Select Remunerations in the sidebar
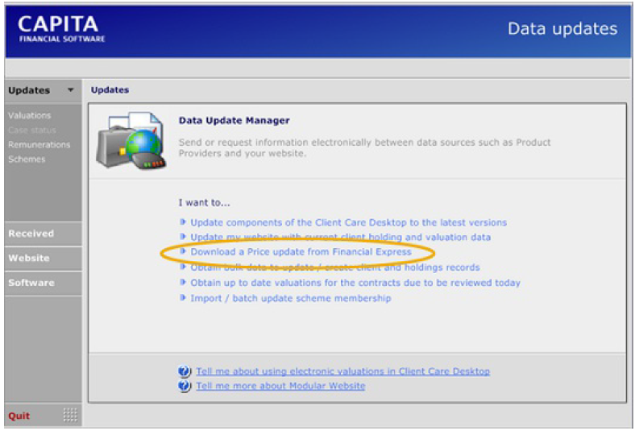Image resolution: width=635 pixels, height=431 pixels. pyautogui.click(x=39, y=144)
